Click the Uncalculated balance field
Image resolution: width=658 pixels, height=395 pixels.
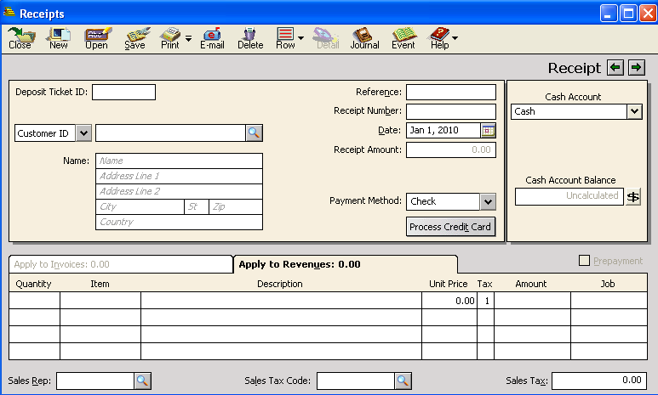pyautogui.click(x=569, y=196)
